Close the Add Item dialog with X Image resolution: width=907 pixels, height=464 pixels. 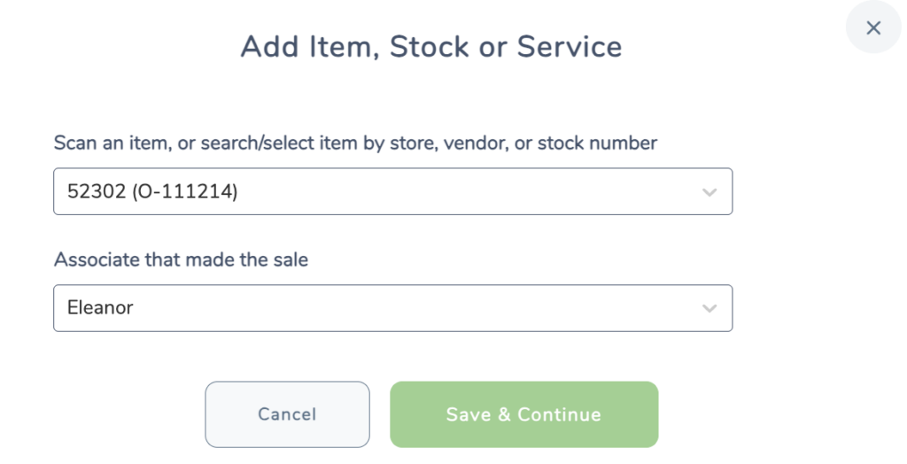[x=872, y=27]
